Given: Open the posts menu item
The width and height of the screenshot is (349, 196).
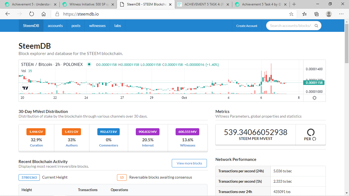Looking at the screenshot, I should point(76,26).
